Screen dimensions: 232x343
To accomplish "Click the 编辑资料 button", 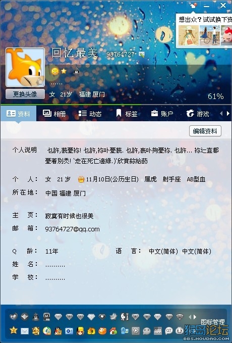I will [x=205, y=131].
